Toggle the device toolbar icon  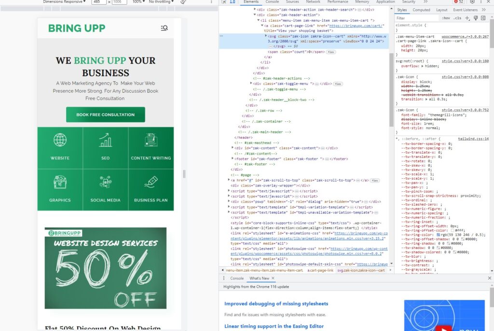click(x=233, y=2)
